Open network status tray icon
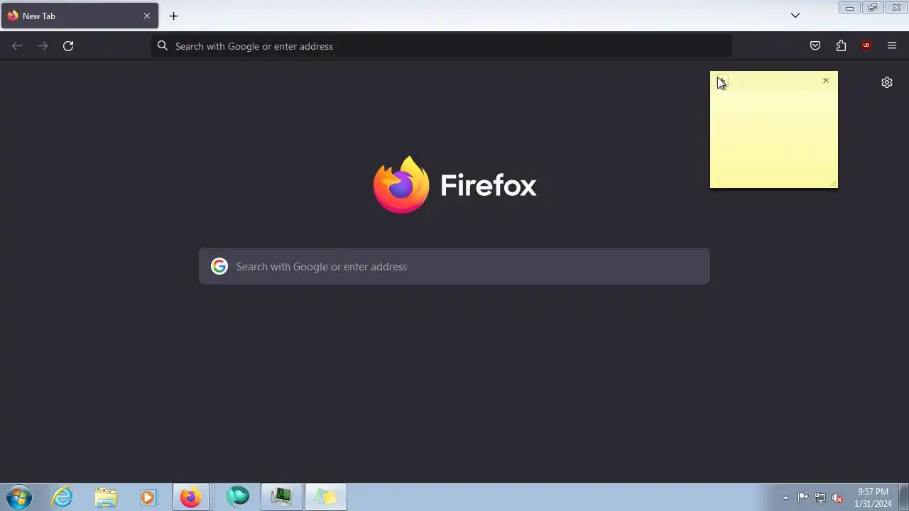 tap(820, 498)
